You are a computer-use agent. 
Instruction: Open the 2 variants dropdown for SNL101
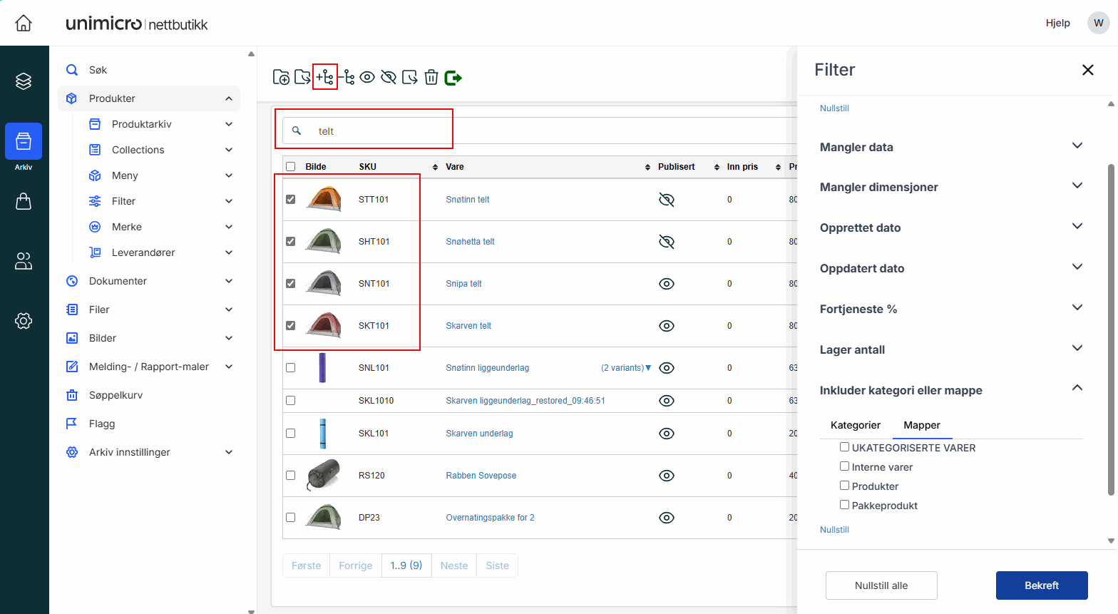625,368
